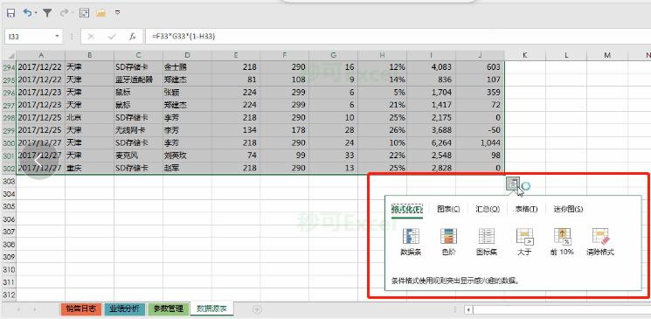This screenshot has width=651, height=319.
Task: Click cell containing 603
Action: 480,67
